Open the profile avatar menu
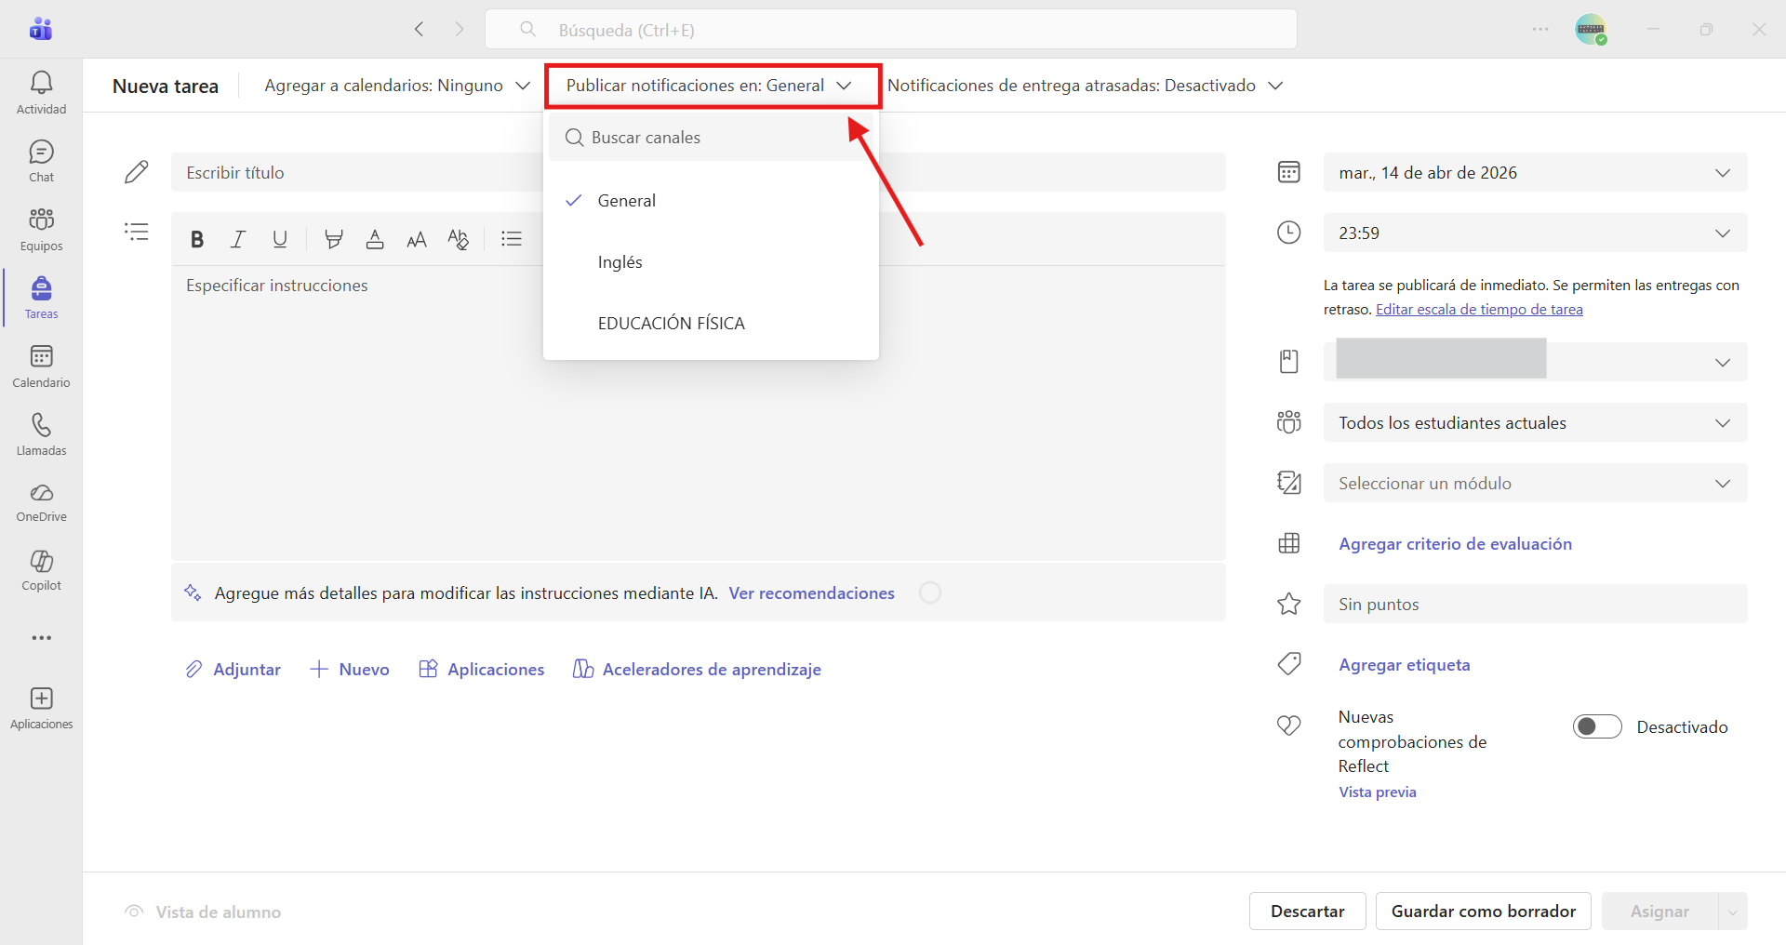 tap(1591, 30)
